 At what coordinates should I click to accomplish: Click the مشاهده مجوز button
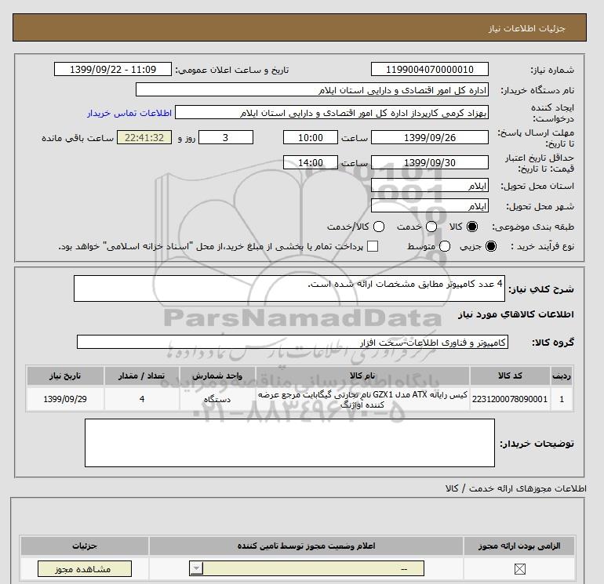(85, 569)
